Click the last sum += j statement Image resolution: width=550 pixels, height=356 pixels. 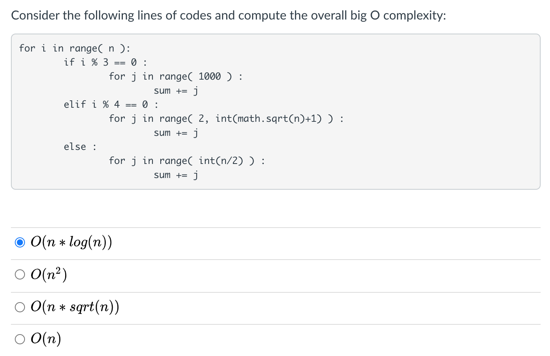click(x=176, y=175)
